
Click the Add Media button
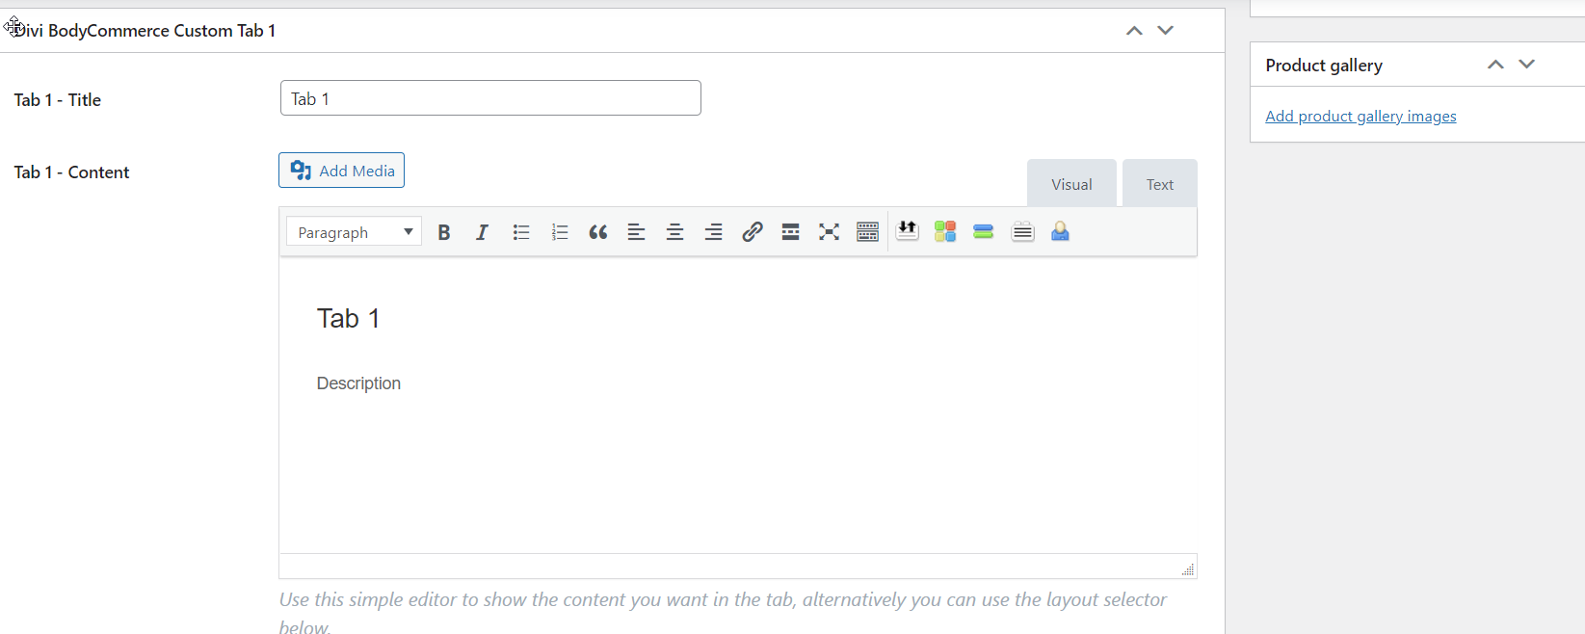[342, 171]
